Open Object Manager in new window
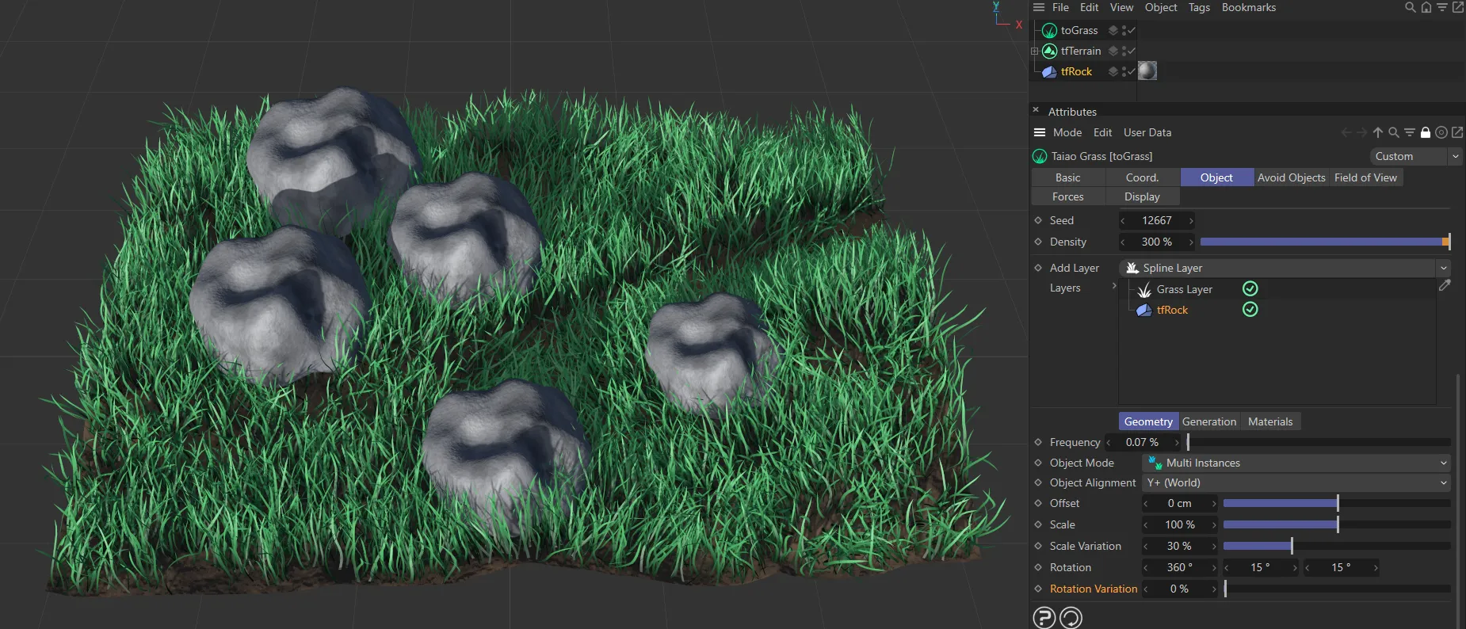Image resolution: width=1466 pixels, height=629 pixels. 1458,7
